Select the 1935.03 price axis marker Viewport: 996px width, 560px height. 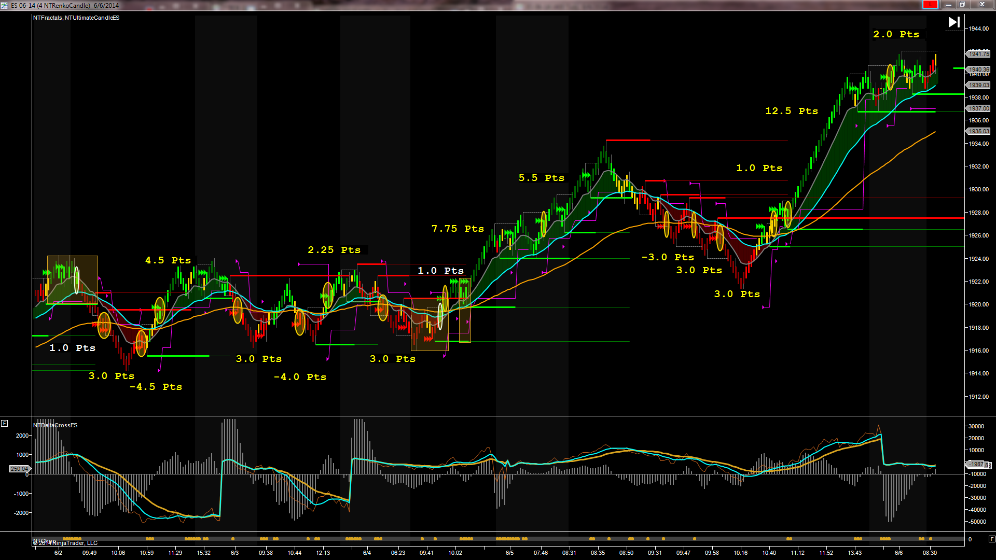tap(978, 131)
